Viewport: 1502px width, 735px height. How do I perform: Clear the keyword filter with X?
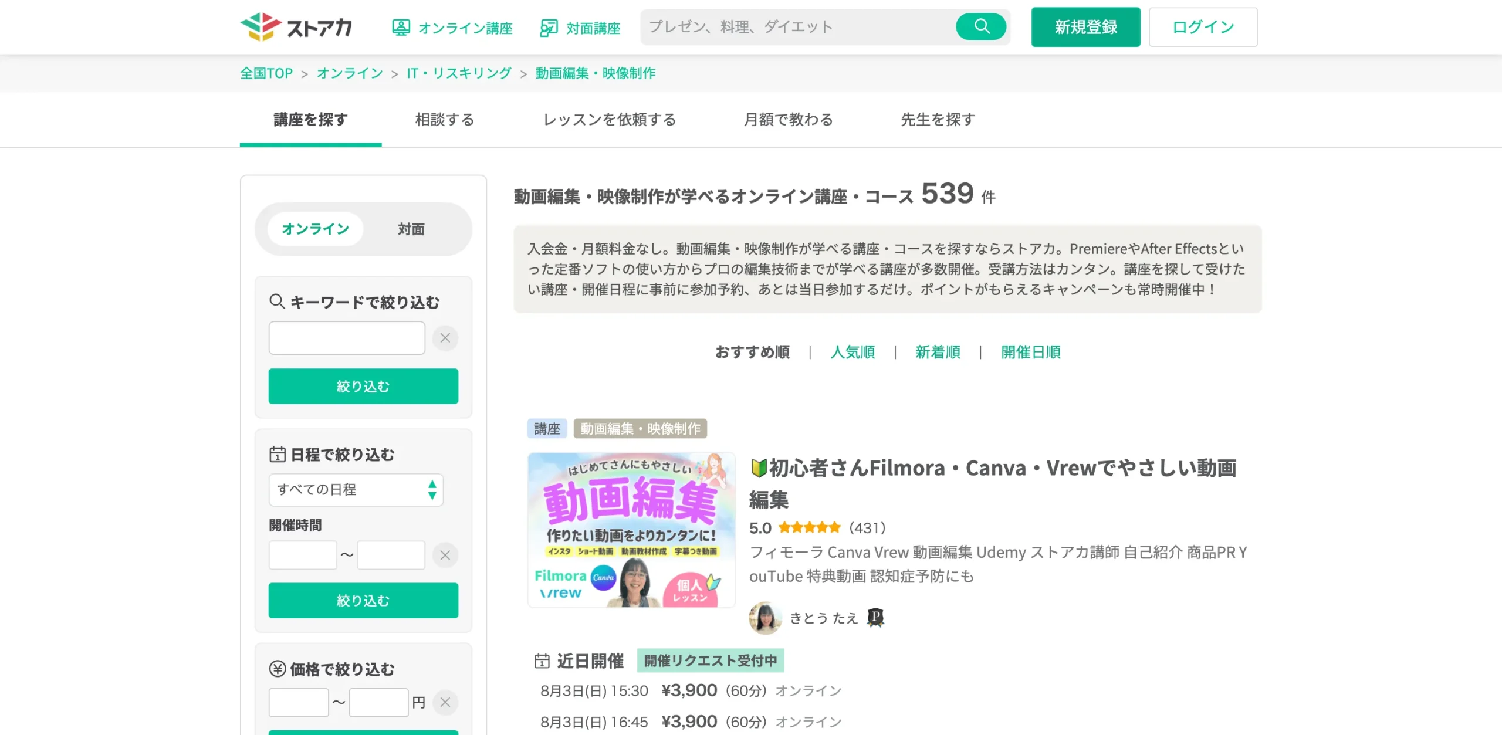pos(445,338)
